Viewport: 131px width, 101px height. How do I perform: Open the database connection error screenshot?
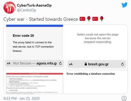click(97, 82)
